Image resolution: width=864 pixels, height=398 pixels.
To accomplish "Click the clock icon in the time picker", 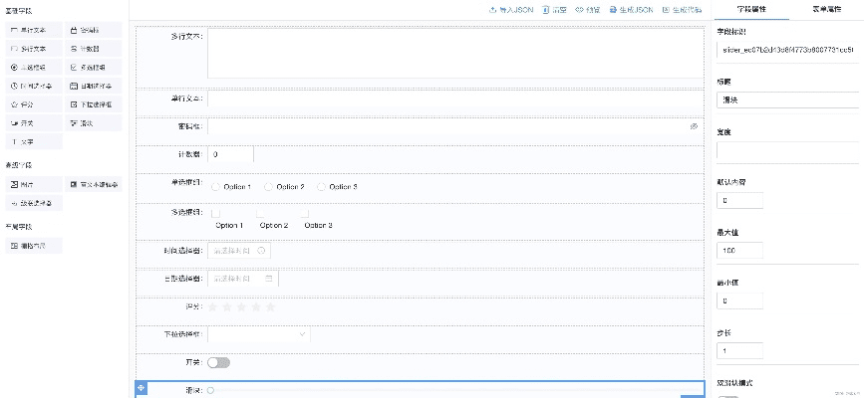I will click(x=261, y=251).
